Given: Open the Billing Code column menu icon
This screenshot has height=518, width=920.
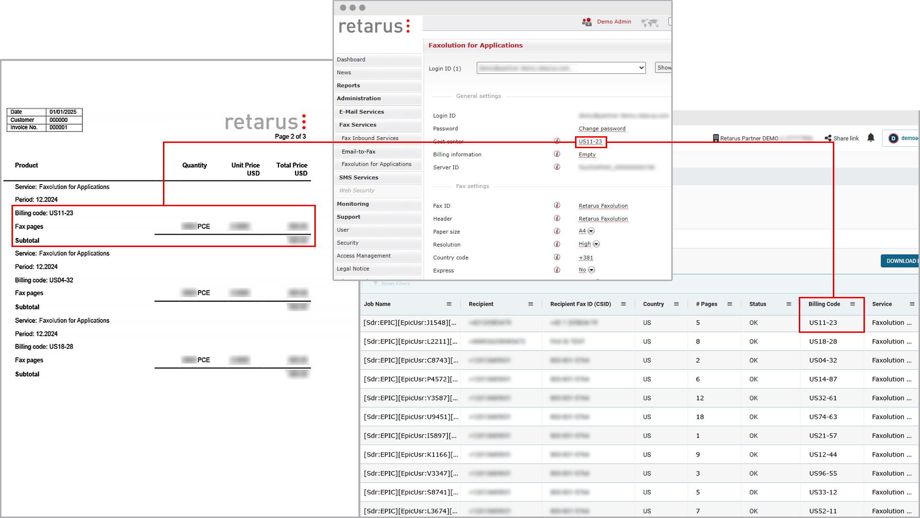Looking at the screenshot, I should coord(852,304).
